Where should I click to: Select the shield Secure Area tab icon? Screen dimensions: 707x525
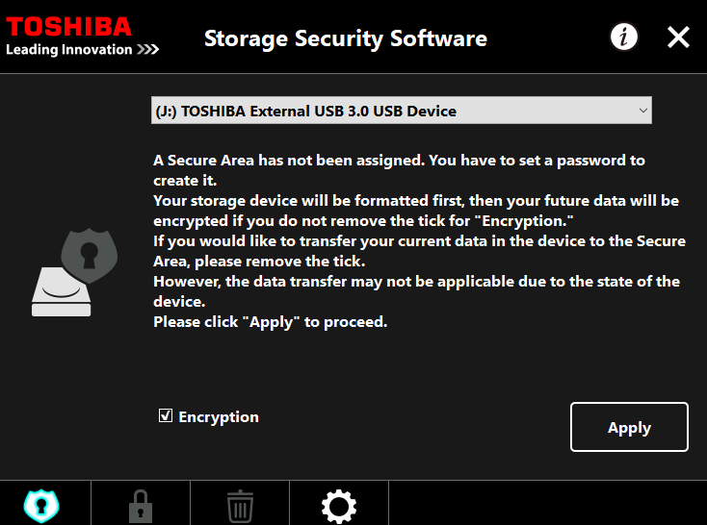point(41,506)
